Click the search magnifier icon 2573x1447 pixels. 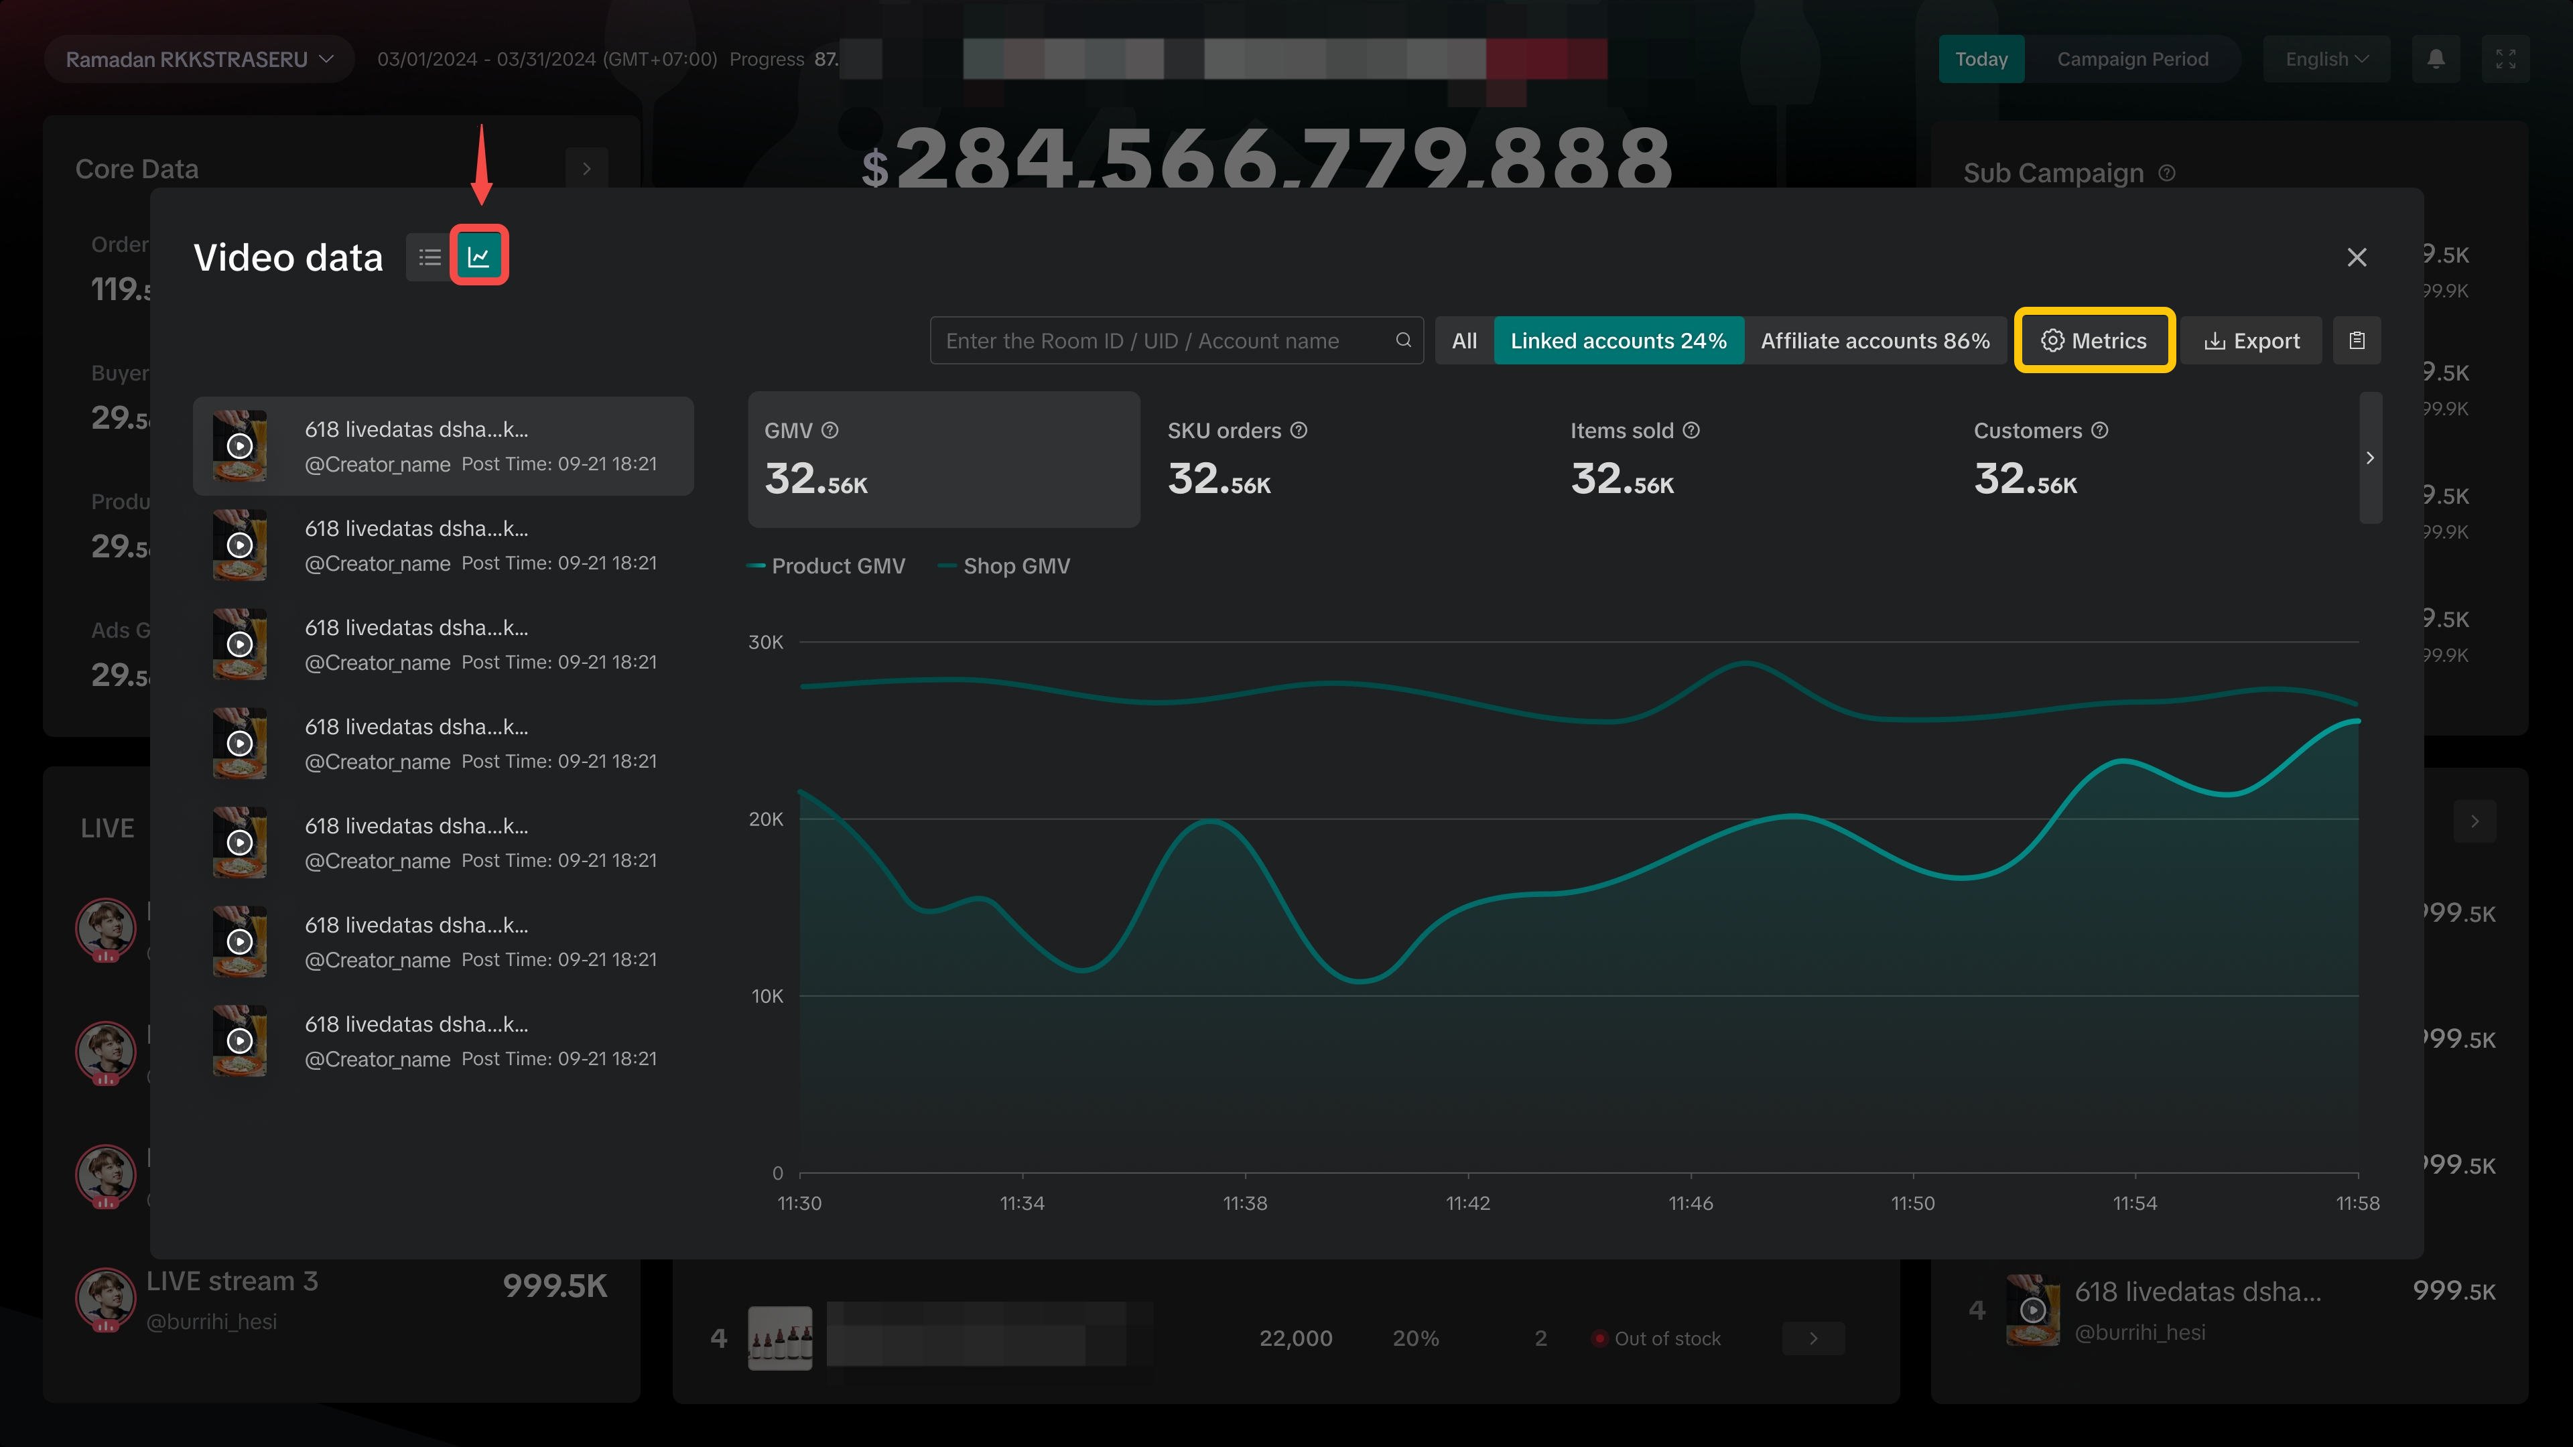coord(1402,340)
